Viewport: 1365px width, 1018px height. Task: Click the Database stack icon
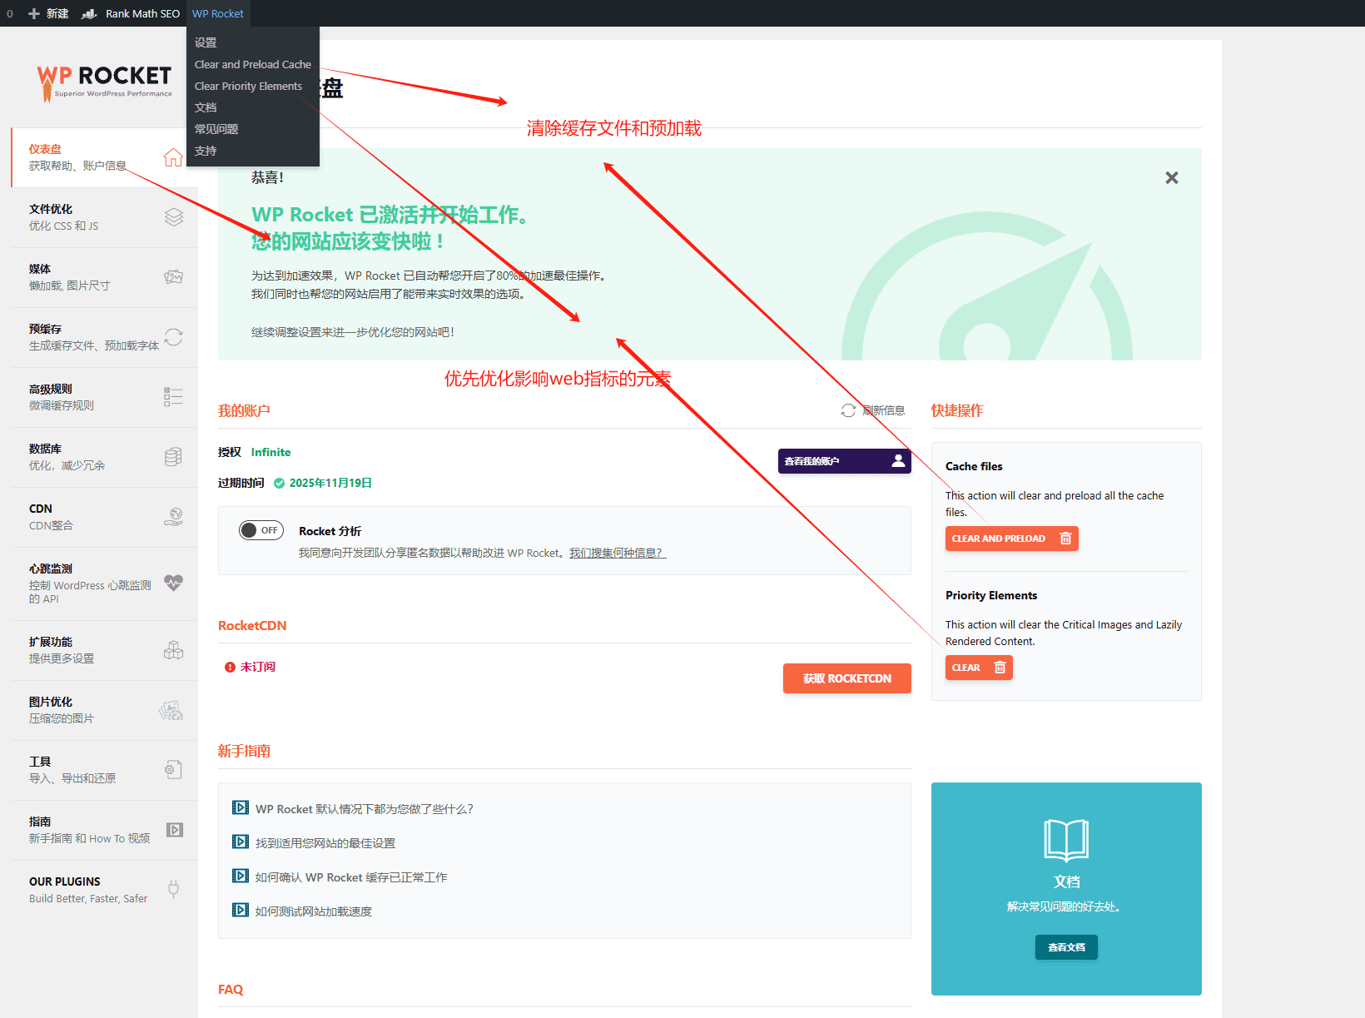pyautogui.click(x=173, y=457)
